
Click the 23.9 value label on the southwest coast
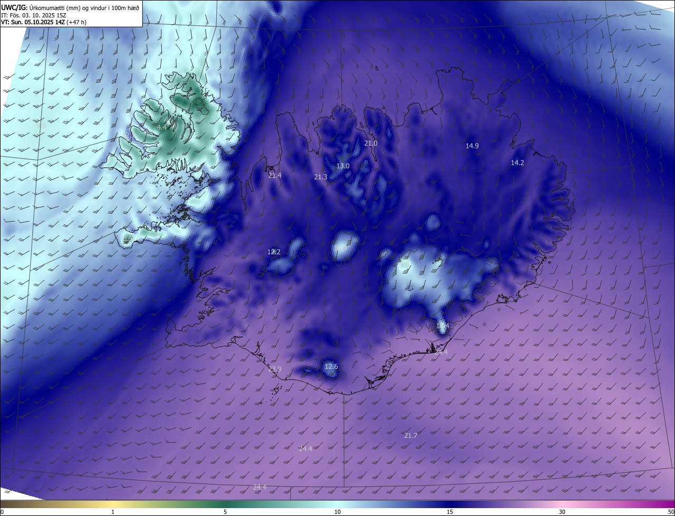275,369
